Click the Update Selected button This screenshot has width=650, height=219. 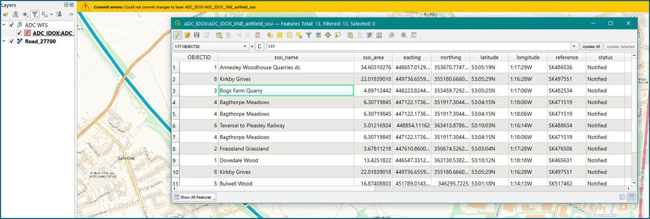(620, 47)
